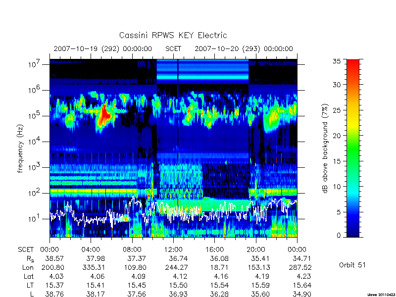396x297 pixels.
Task: Click the Lat value 4.16
Action: coord(221,277)
